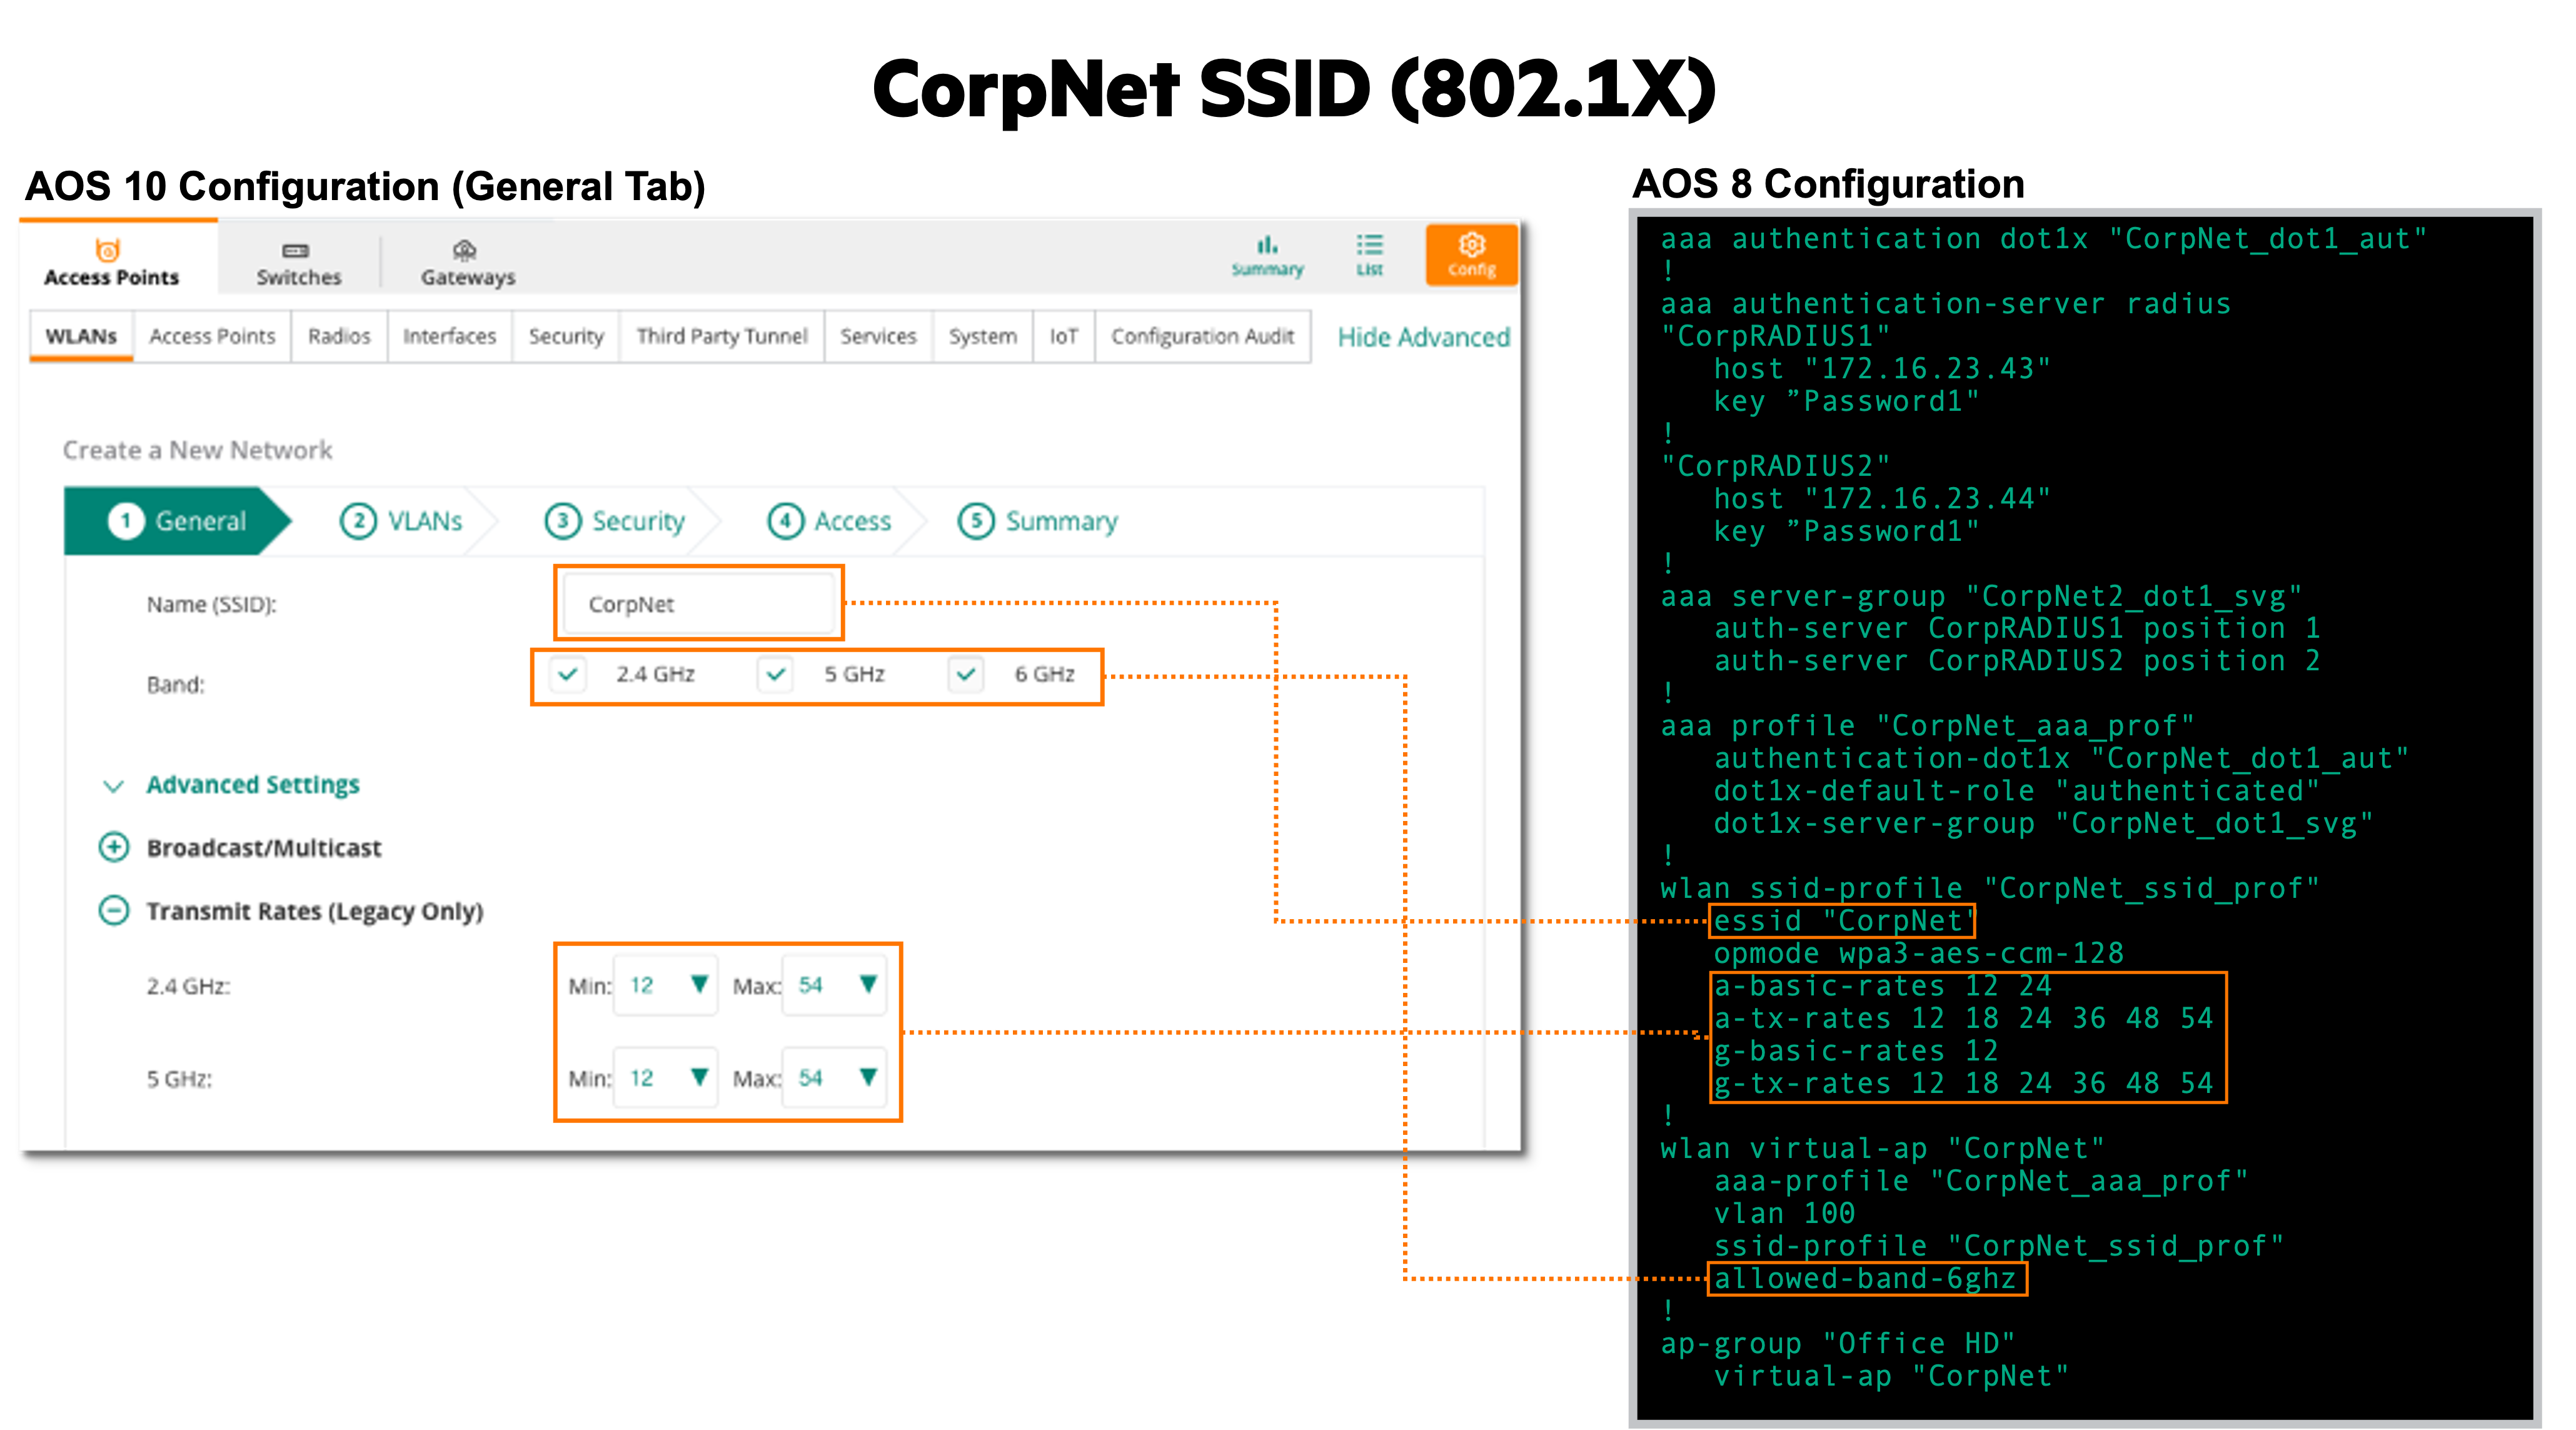Open the IoT tab
Viewport: 2576px width, 1430px height.
[1064, 336]
